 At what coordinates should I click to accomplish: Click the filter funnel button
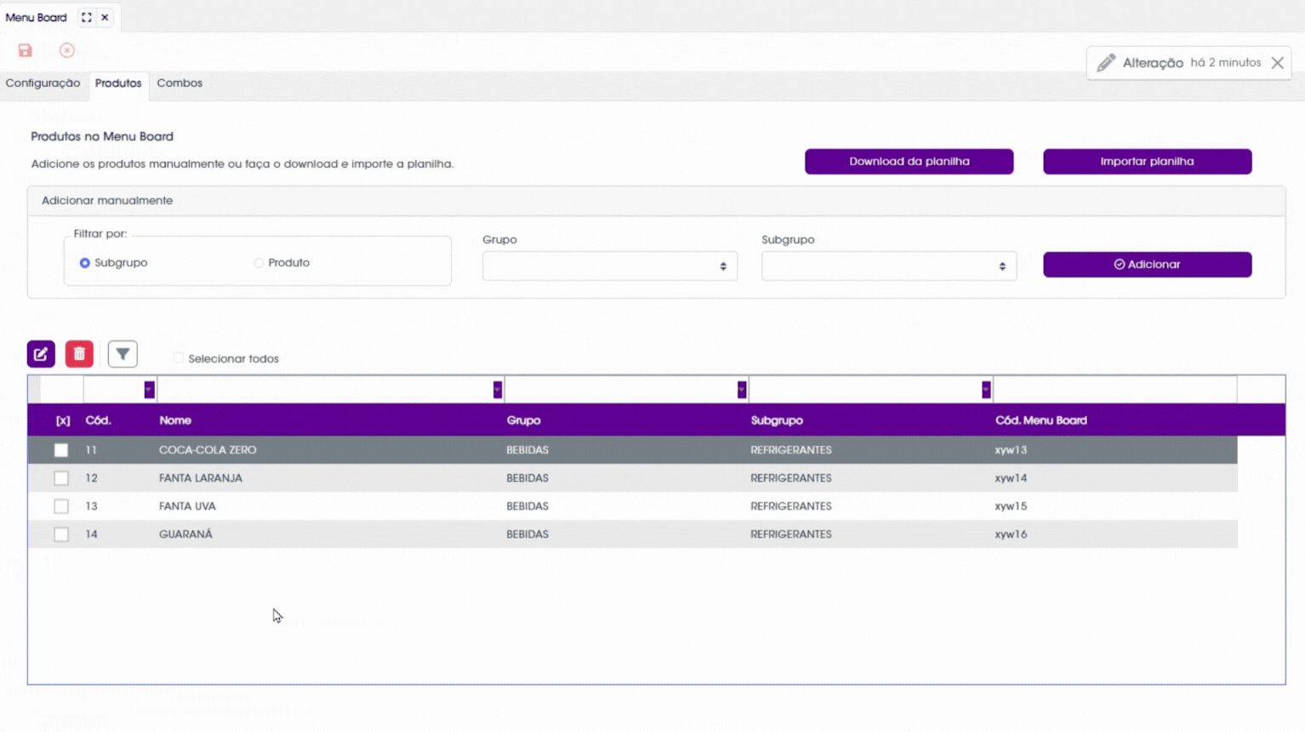(123, 354)
